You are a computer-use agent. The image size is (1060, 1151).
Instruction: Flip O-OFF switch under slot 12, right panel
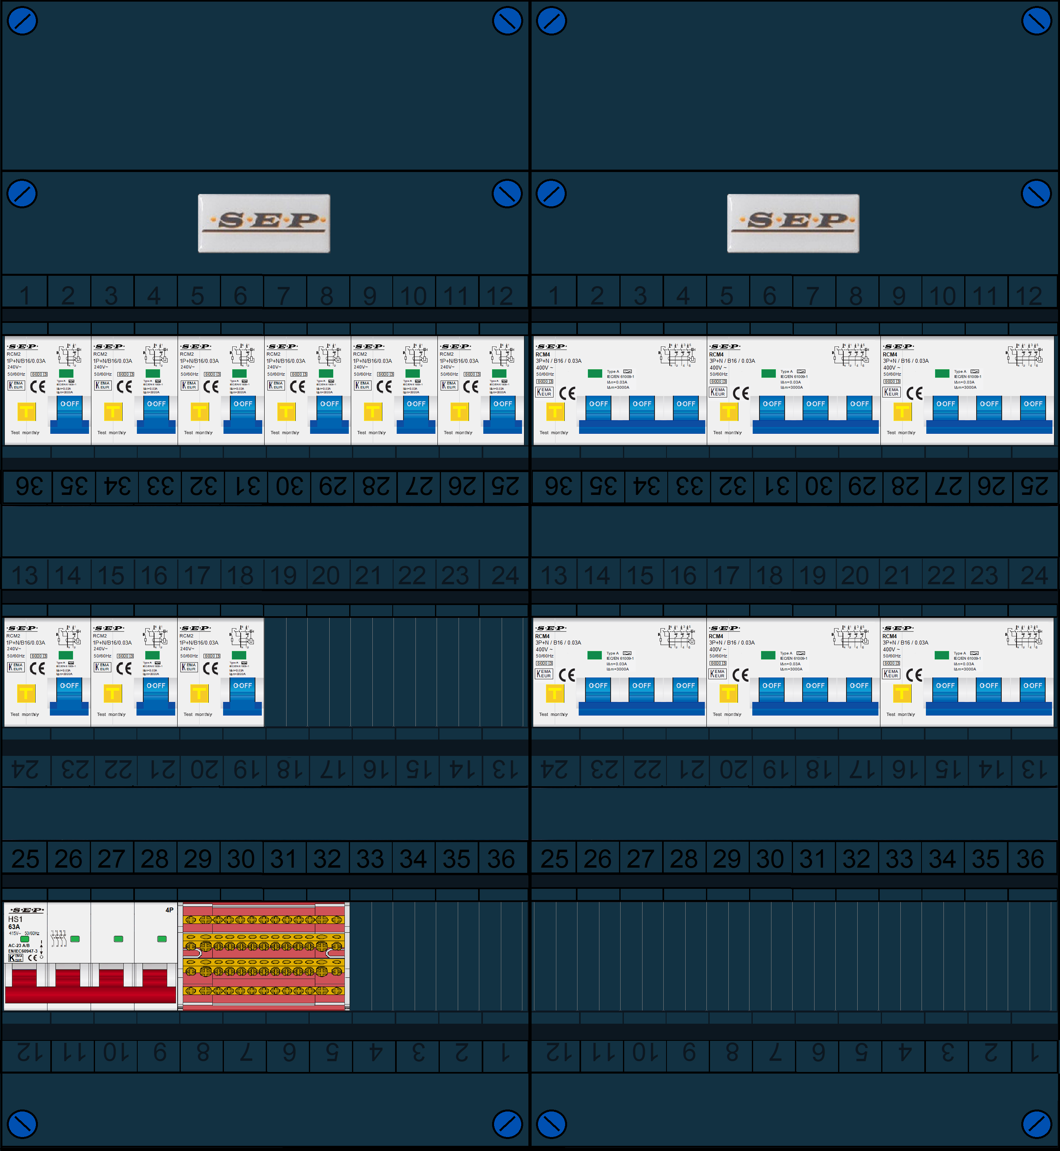point(1033,408)
